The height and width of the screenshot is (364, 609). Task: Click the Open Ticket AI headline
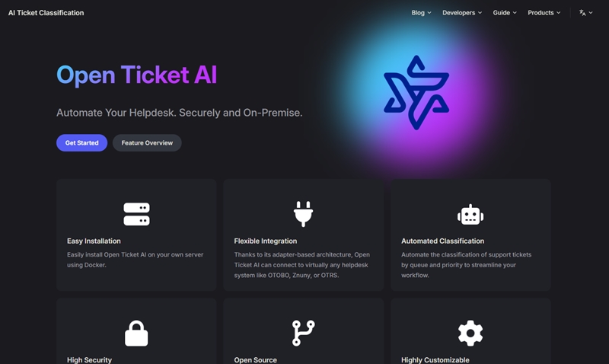137,75
